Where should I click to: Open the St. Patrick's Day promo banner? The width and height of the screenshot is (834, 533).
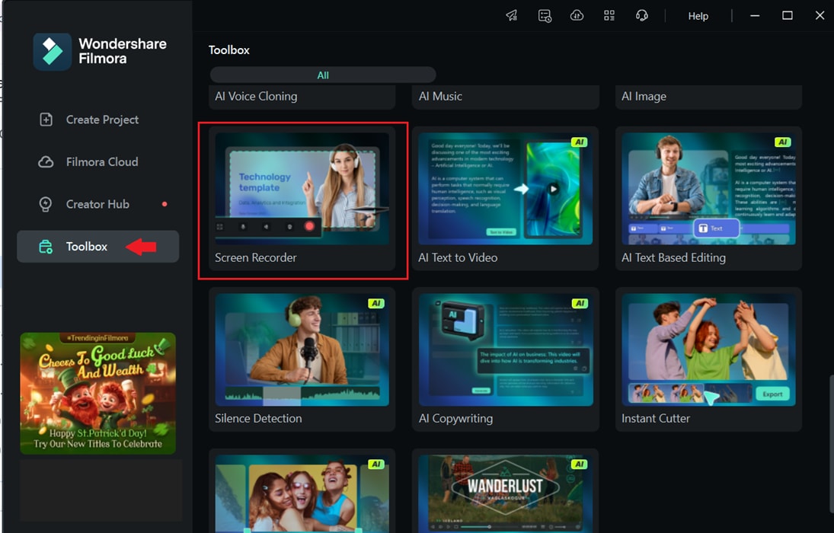click(97, 393)
